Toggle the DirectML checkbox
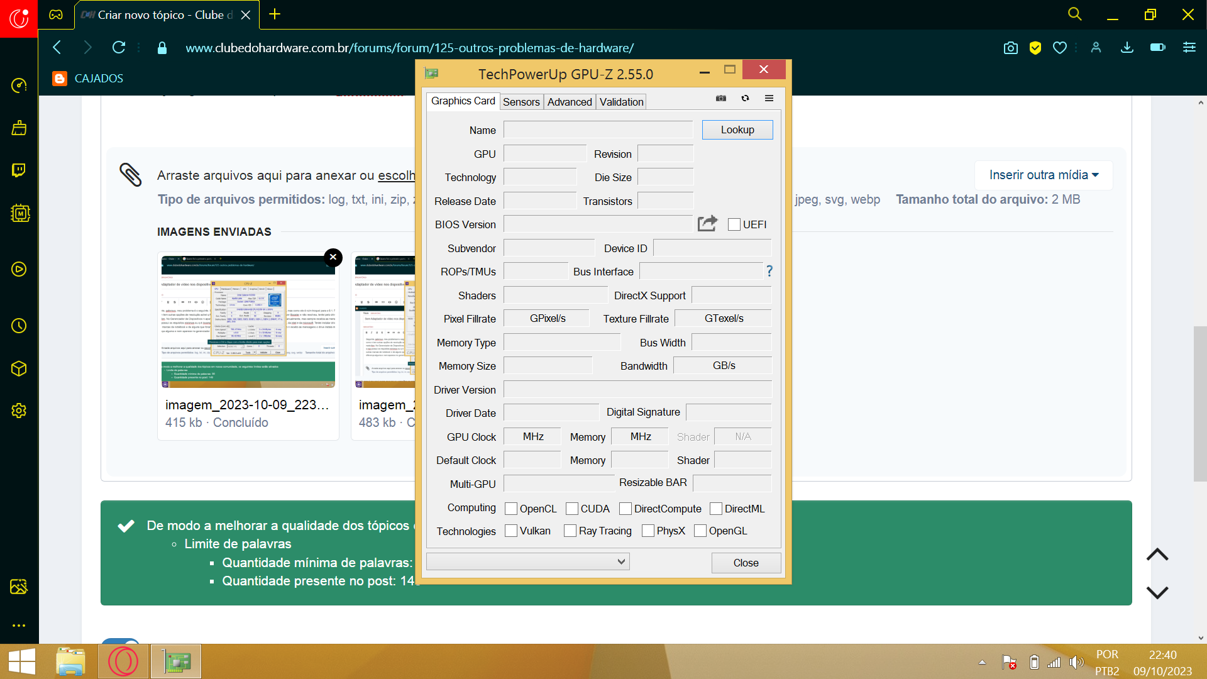Image resolution: width=1207 pixels, height=679 pixels. [716, 509]
